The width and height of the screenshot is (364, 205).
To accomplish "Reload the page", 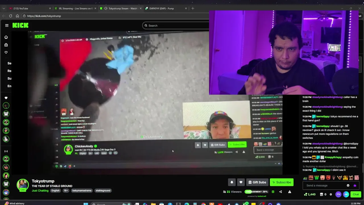I will pos(11,16).
